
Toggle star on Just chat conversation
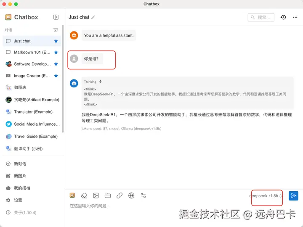coord(56,41)
